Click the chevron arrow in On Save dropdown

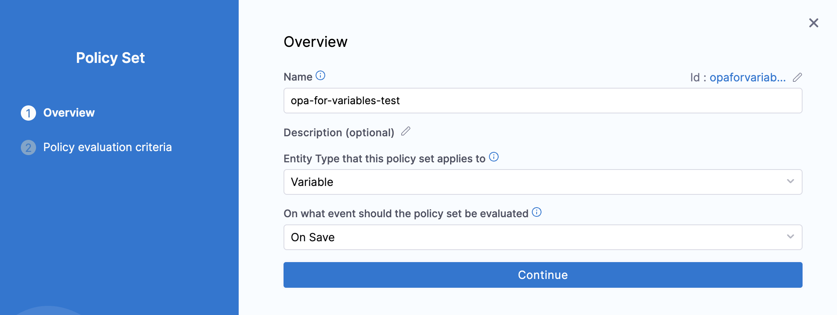tap(790, 237)
